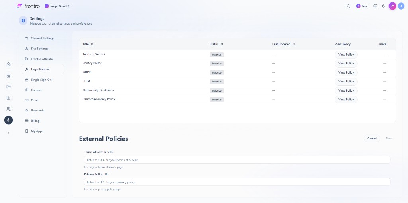Viewport: 408px width, 203px height.
Task: View Policy for California Privacy Policy
Action: pos(346,100)
